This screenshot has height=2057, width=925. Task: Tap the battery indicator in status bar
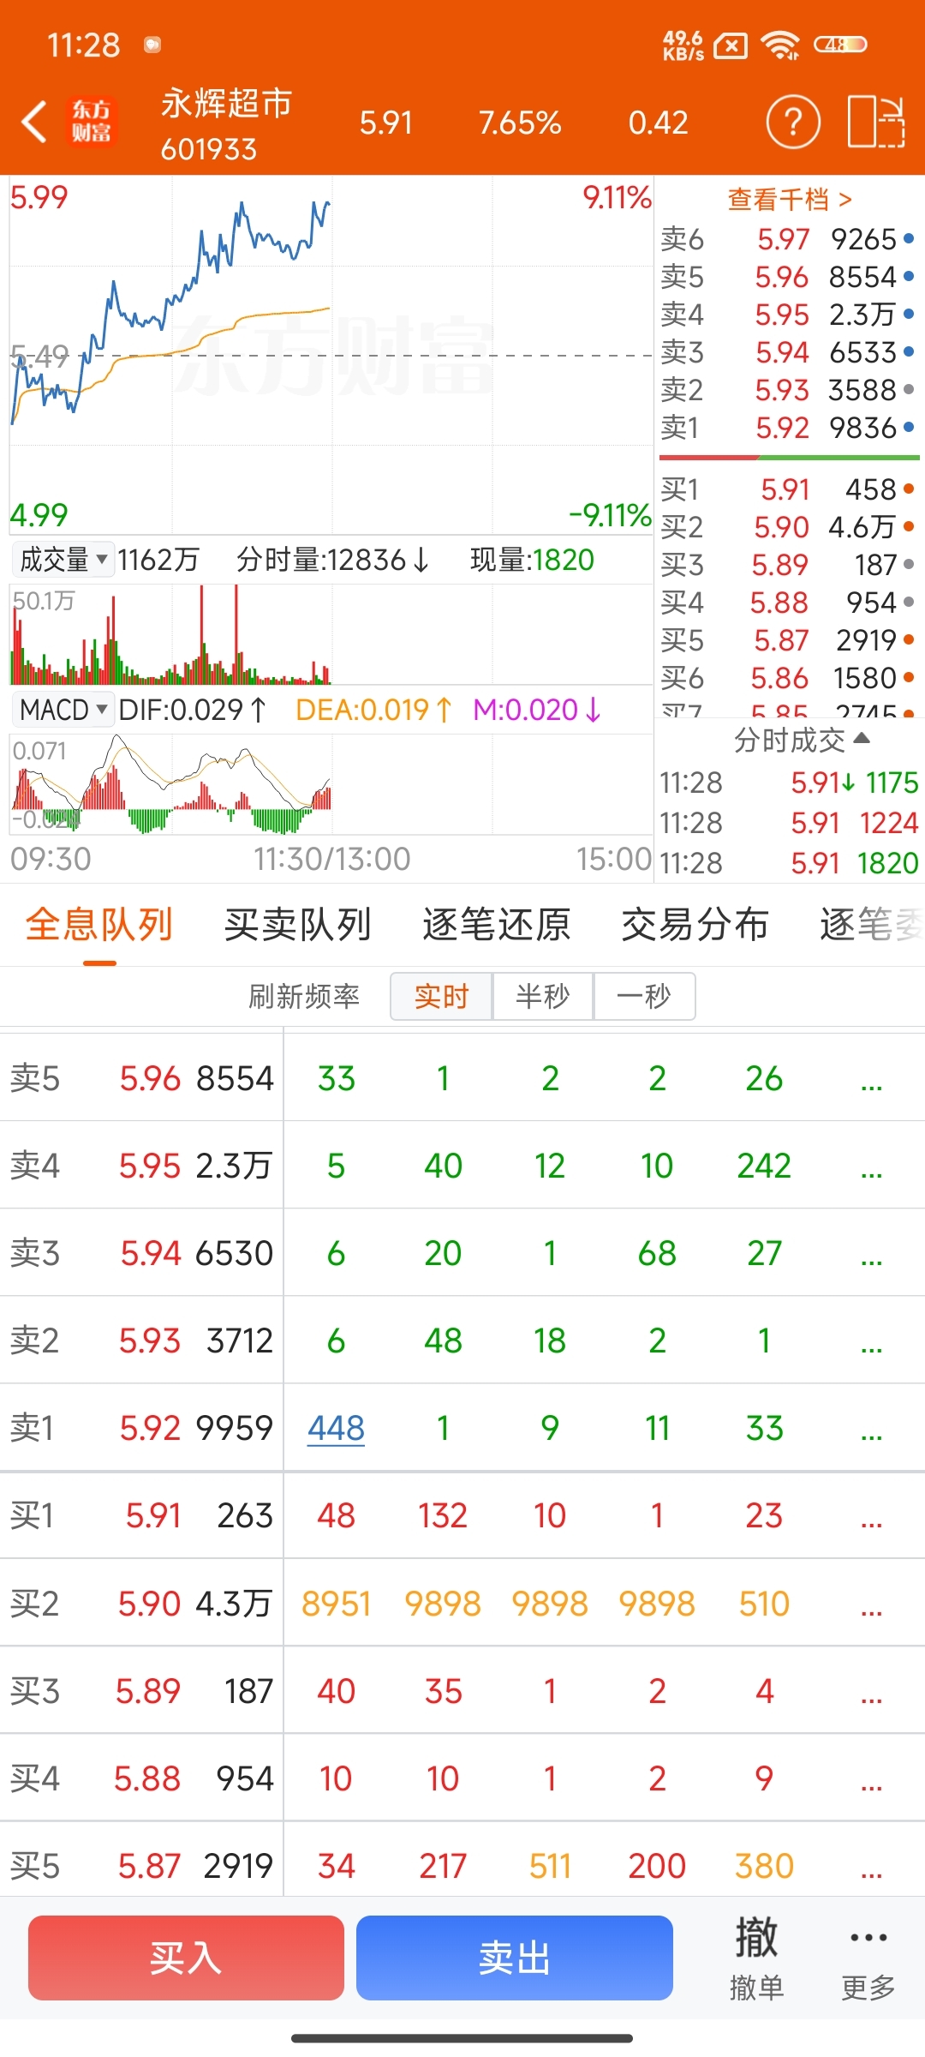[x=839, y=45]
